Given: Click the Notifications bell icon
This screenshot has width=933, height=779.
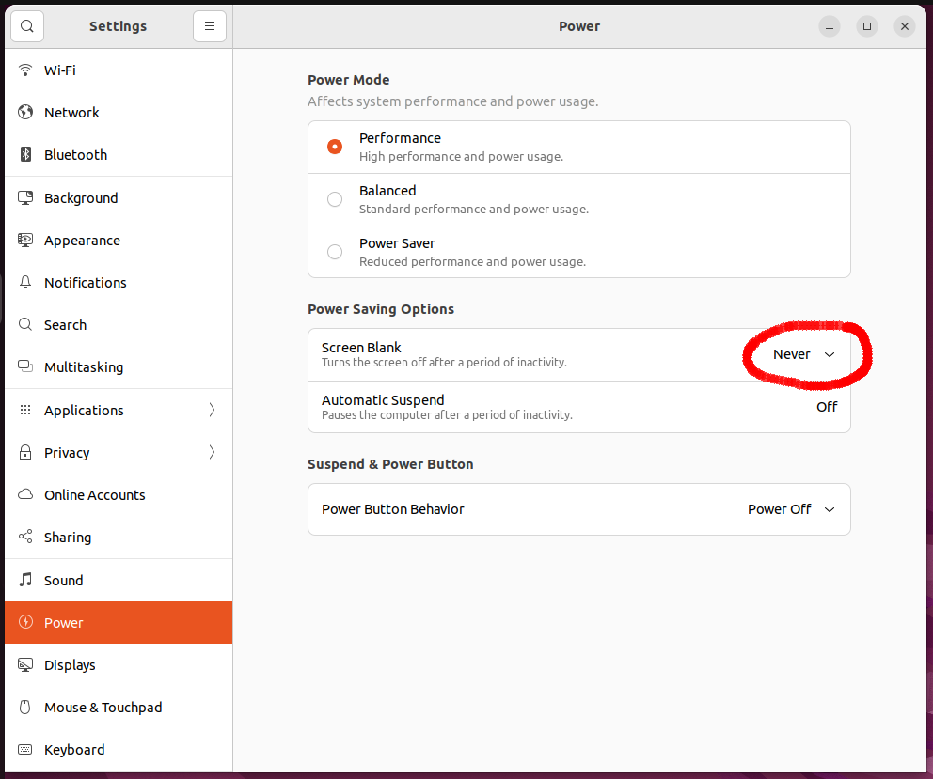Looking at the screenshot, I should 26,283.
